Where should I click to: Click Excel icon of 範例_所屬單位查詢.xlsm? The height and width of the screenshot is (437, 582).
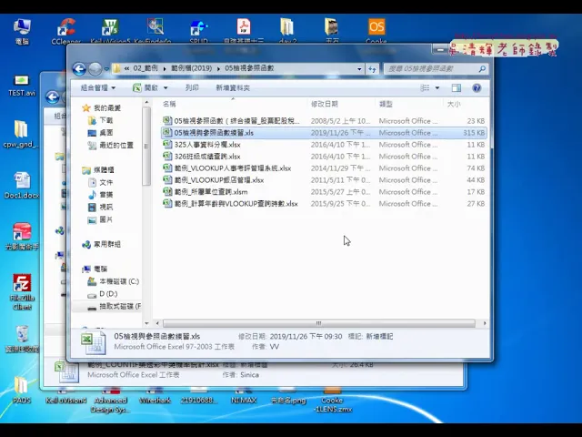click(167, 192)
